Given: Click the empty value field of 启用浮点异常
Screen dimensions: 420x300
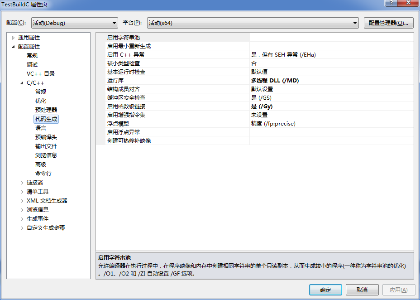Looking at the screenshot, I should coord(331,132).
